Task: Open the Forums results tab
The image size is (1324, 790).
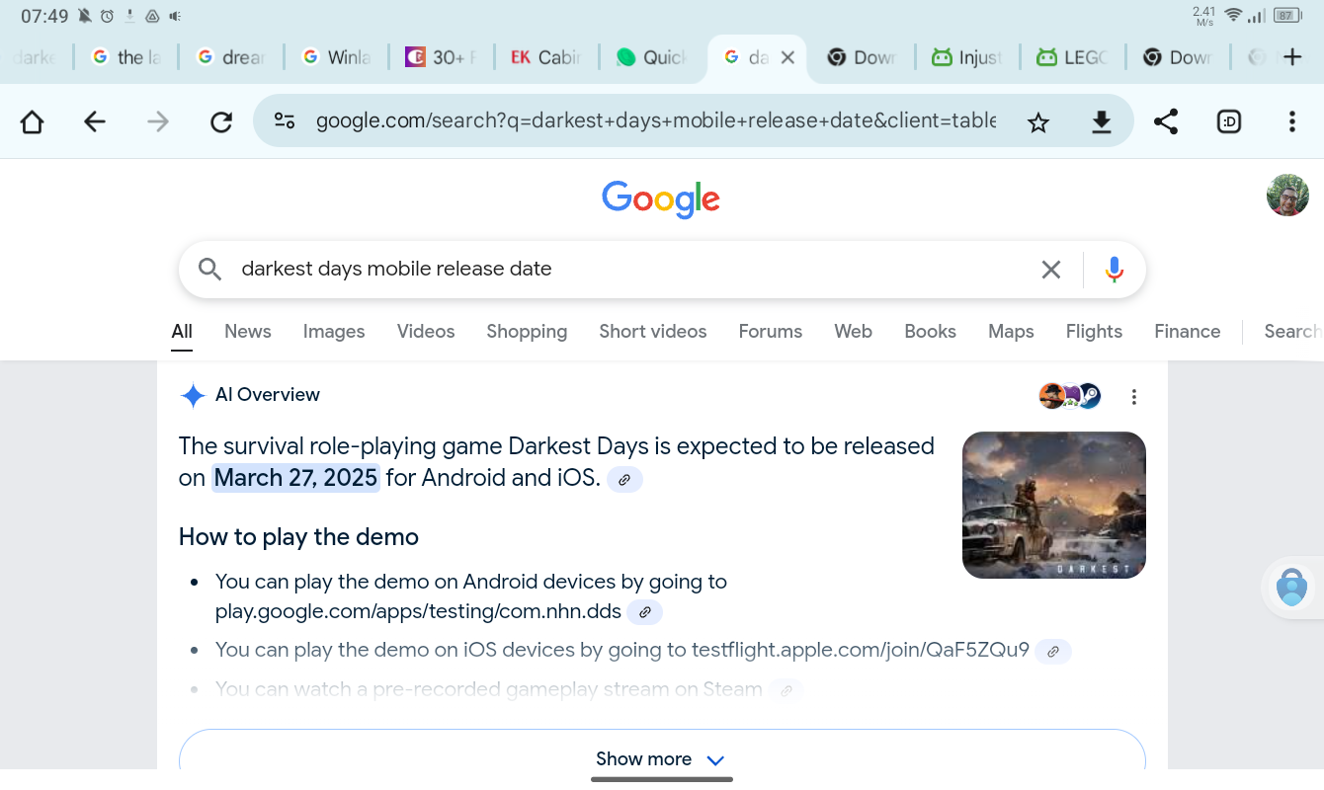Action: point(771,332)
